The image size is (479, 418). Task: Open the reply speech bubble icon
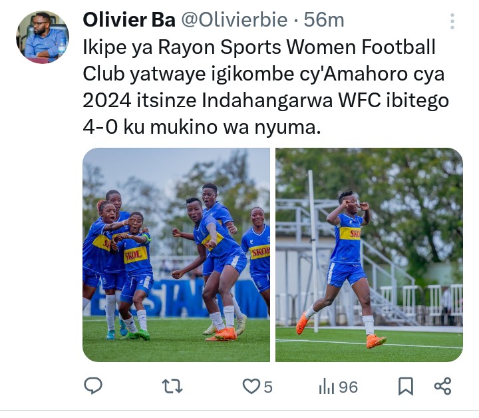coord(93,386)
